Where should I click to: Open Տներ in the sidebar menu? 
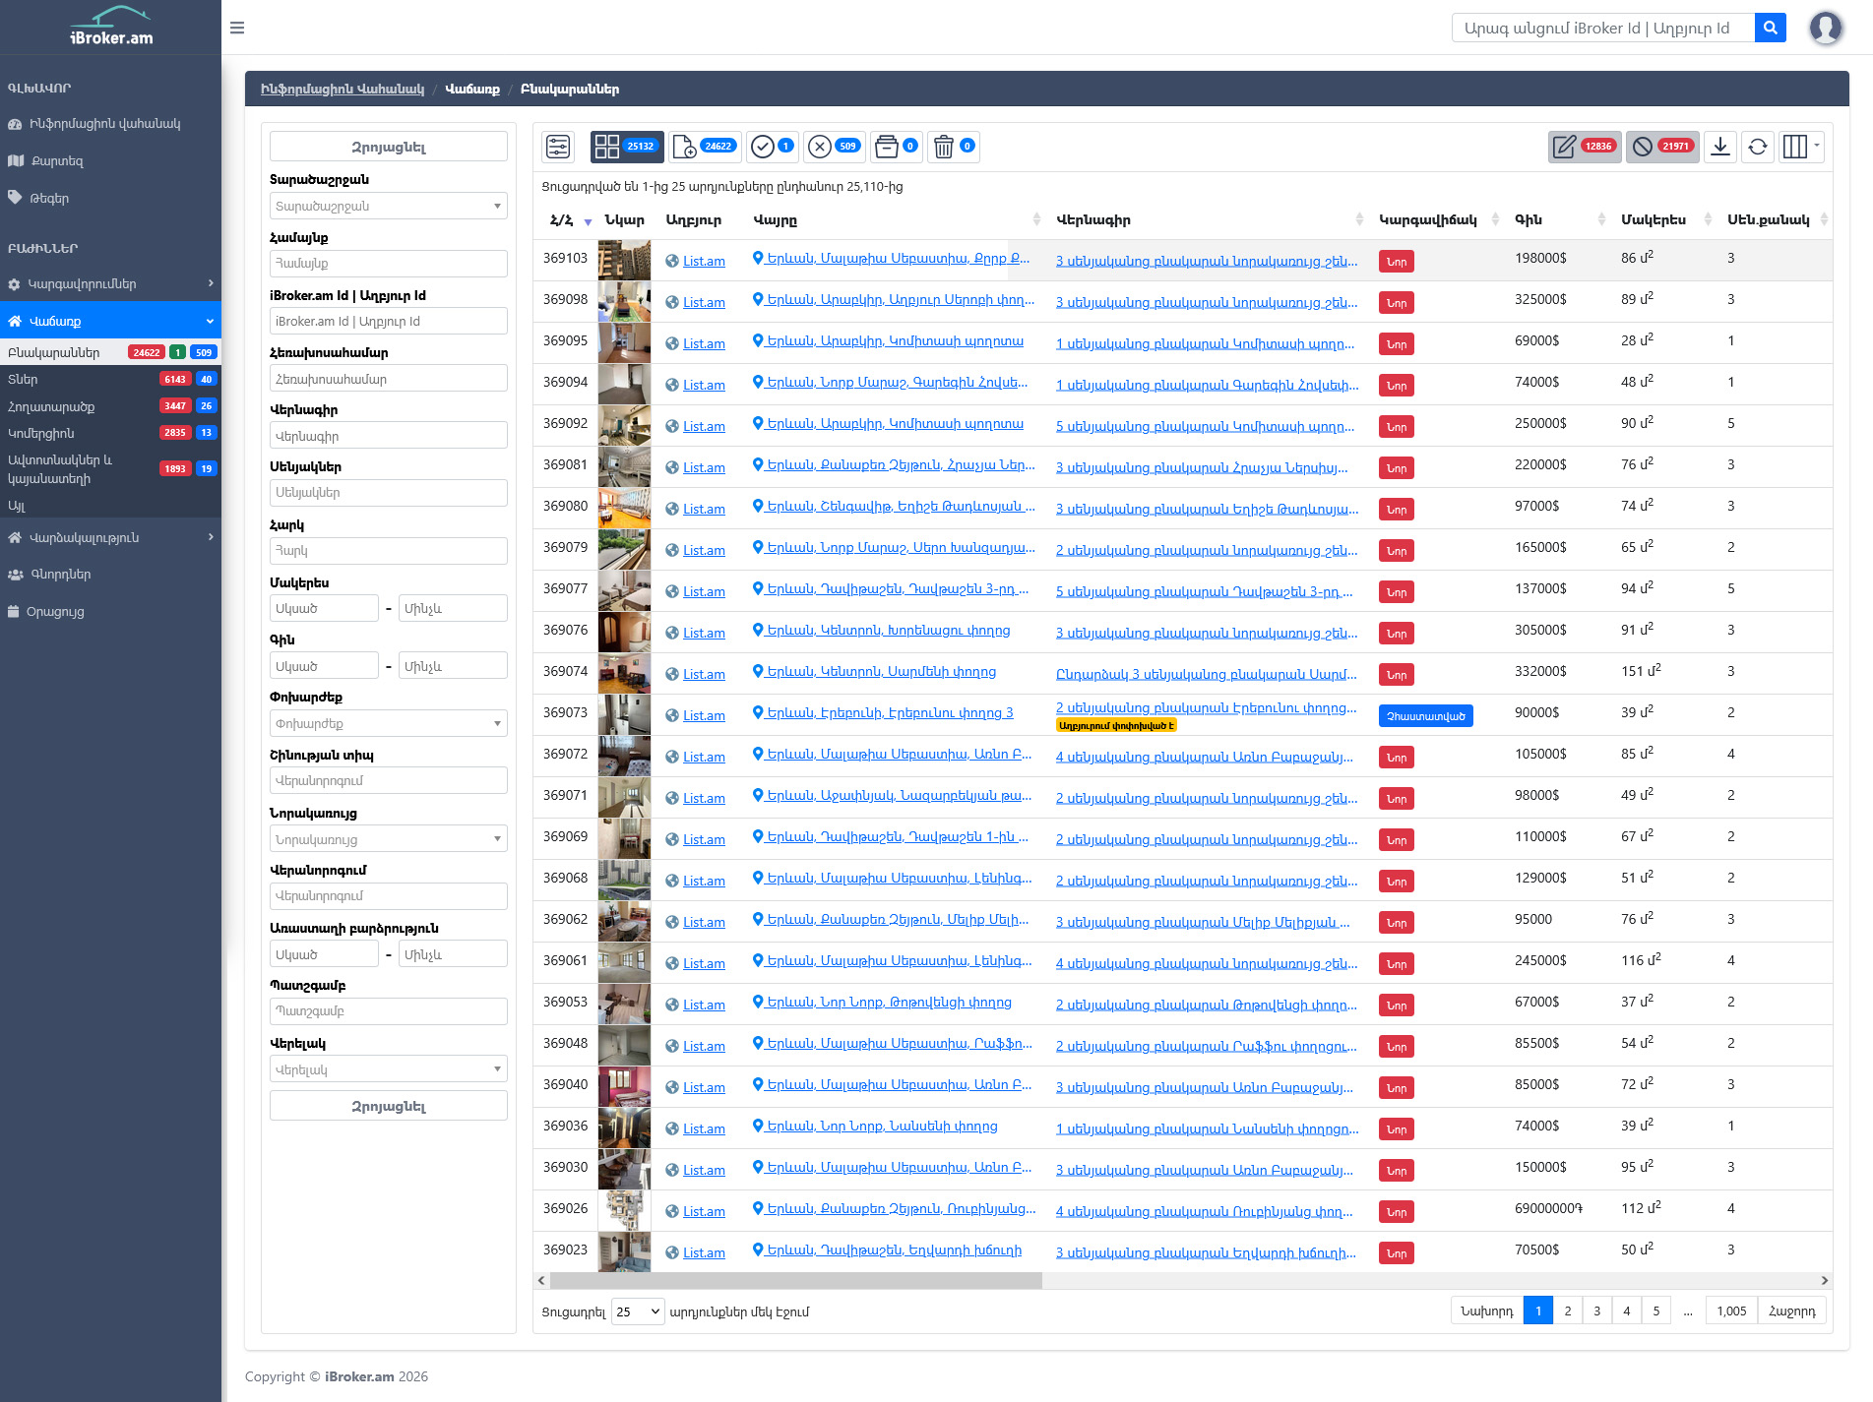pyautogui.click(x=24, y=379)
